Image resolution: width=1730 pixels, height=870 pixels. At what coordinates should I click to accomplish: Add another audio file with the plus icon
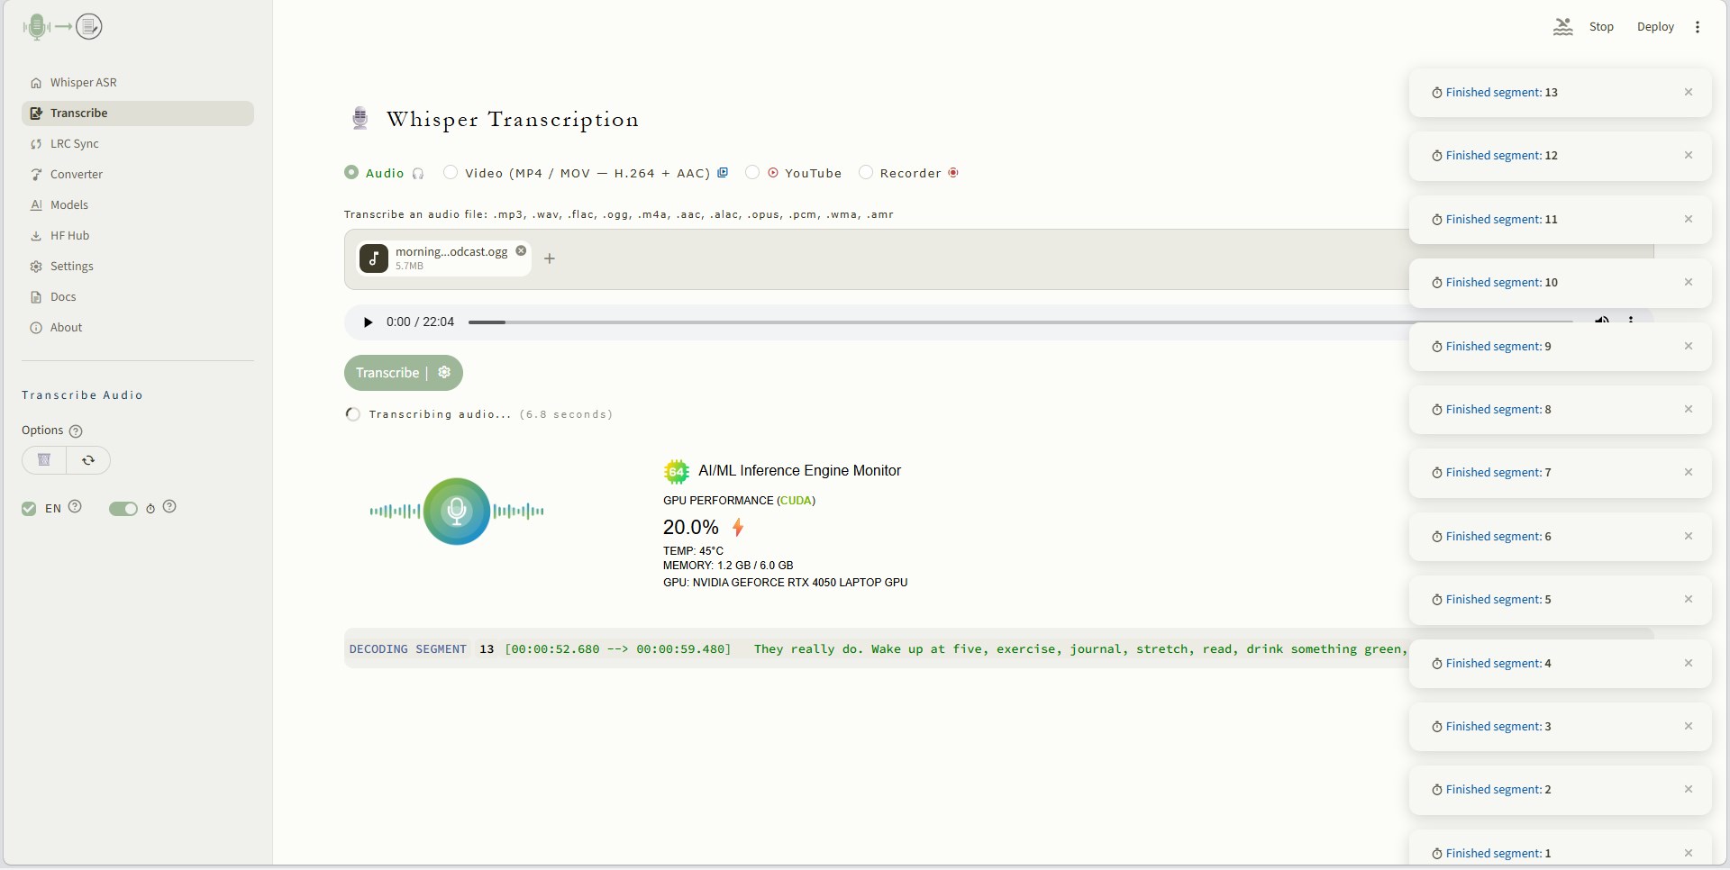[x=550, y=258]
